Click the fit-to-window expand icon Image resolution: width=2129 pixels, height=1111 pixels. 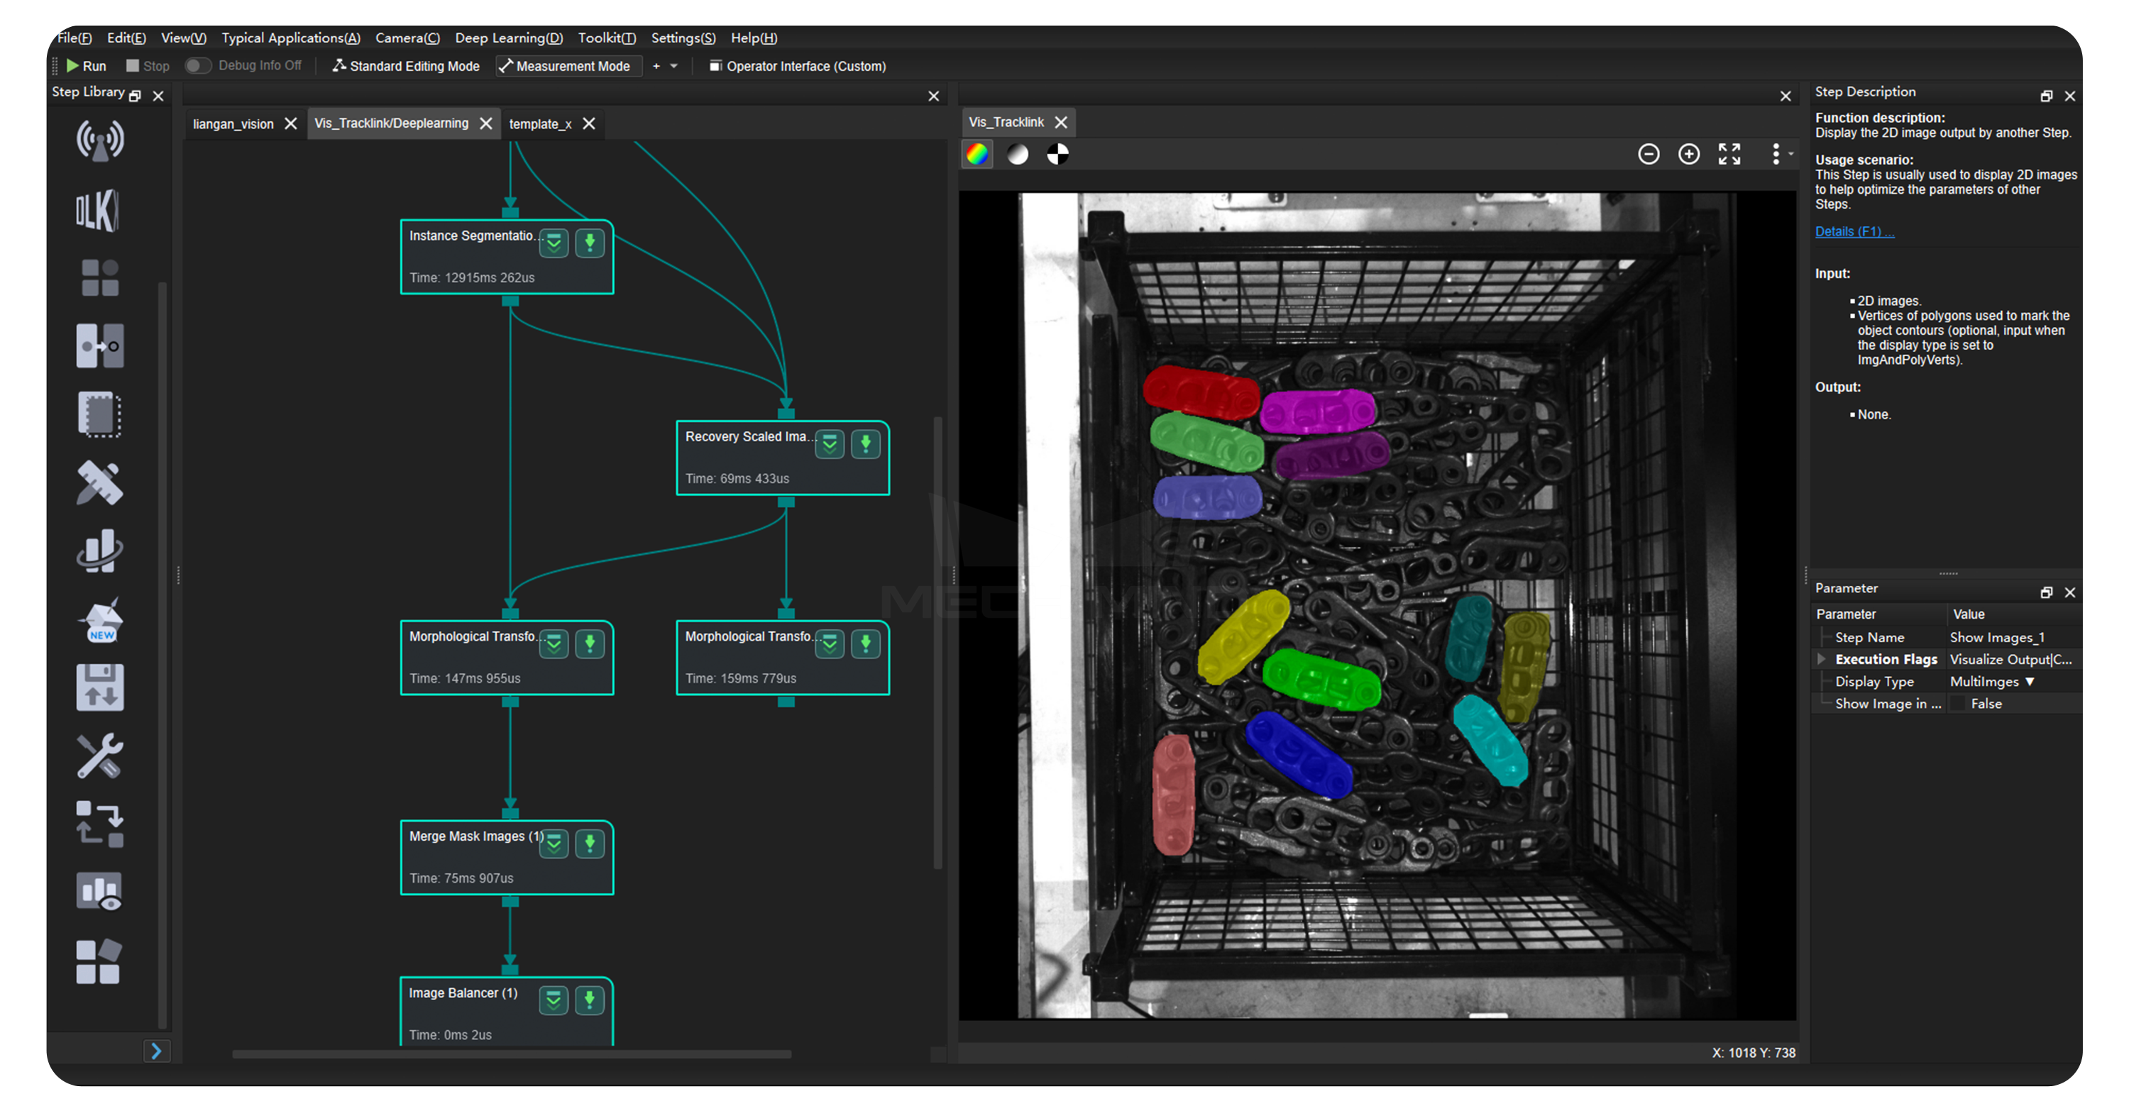[1729, 155]
